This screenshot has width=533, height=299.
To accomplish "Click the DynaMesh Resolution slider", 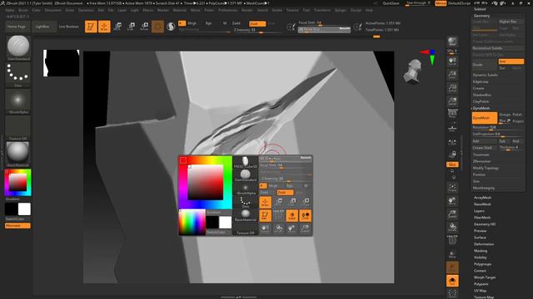I will (498, 127).
